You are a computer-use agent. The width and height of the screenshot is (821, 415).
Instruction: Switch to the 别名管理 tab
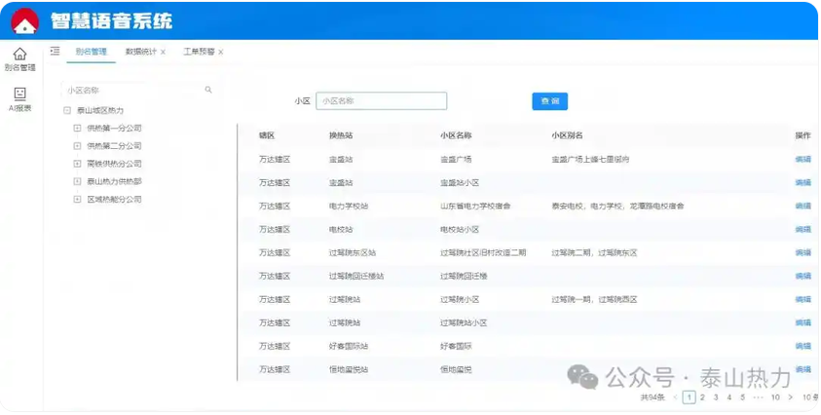click(x=92, y=52)
